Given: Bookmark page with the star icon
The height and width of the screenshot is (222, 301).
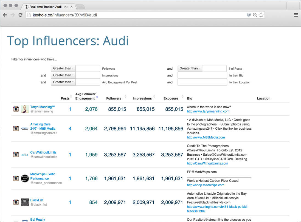Looking at the screenshot, I should (x=261, y=15).
